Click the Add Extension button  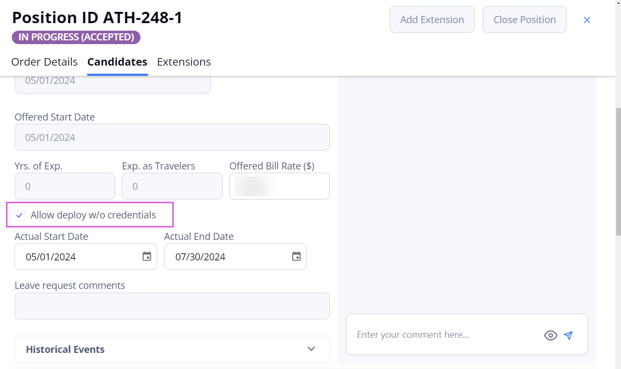point(432,19)
